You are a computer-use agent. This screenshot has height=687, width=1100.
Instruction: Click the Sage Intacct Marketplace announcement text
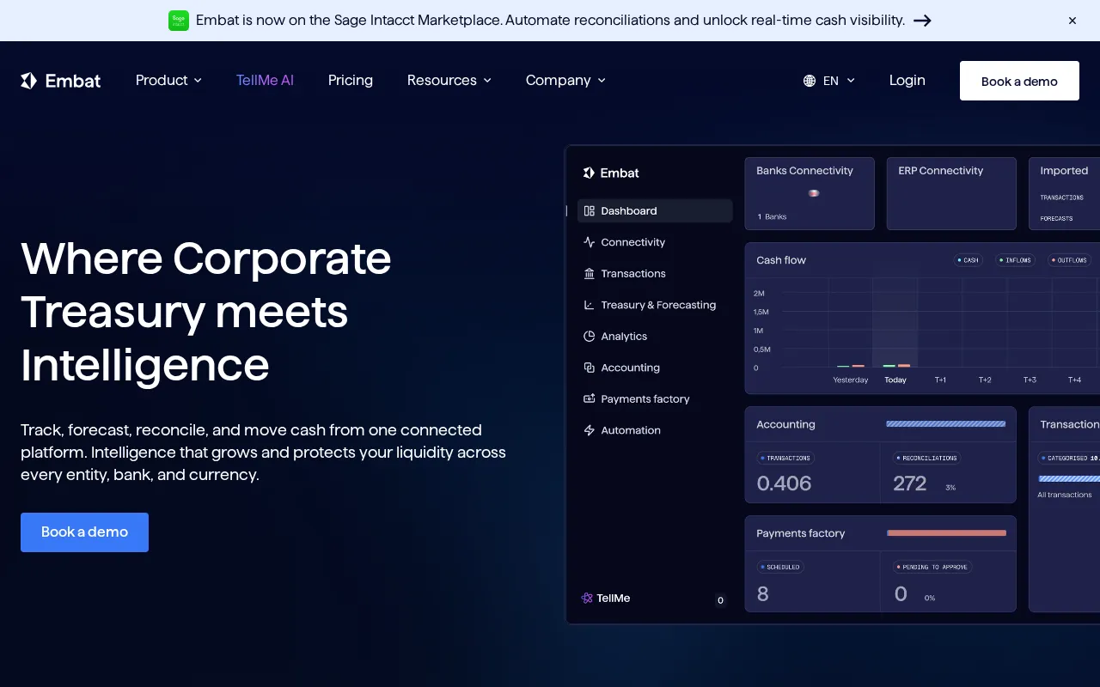(550, 21)
